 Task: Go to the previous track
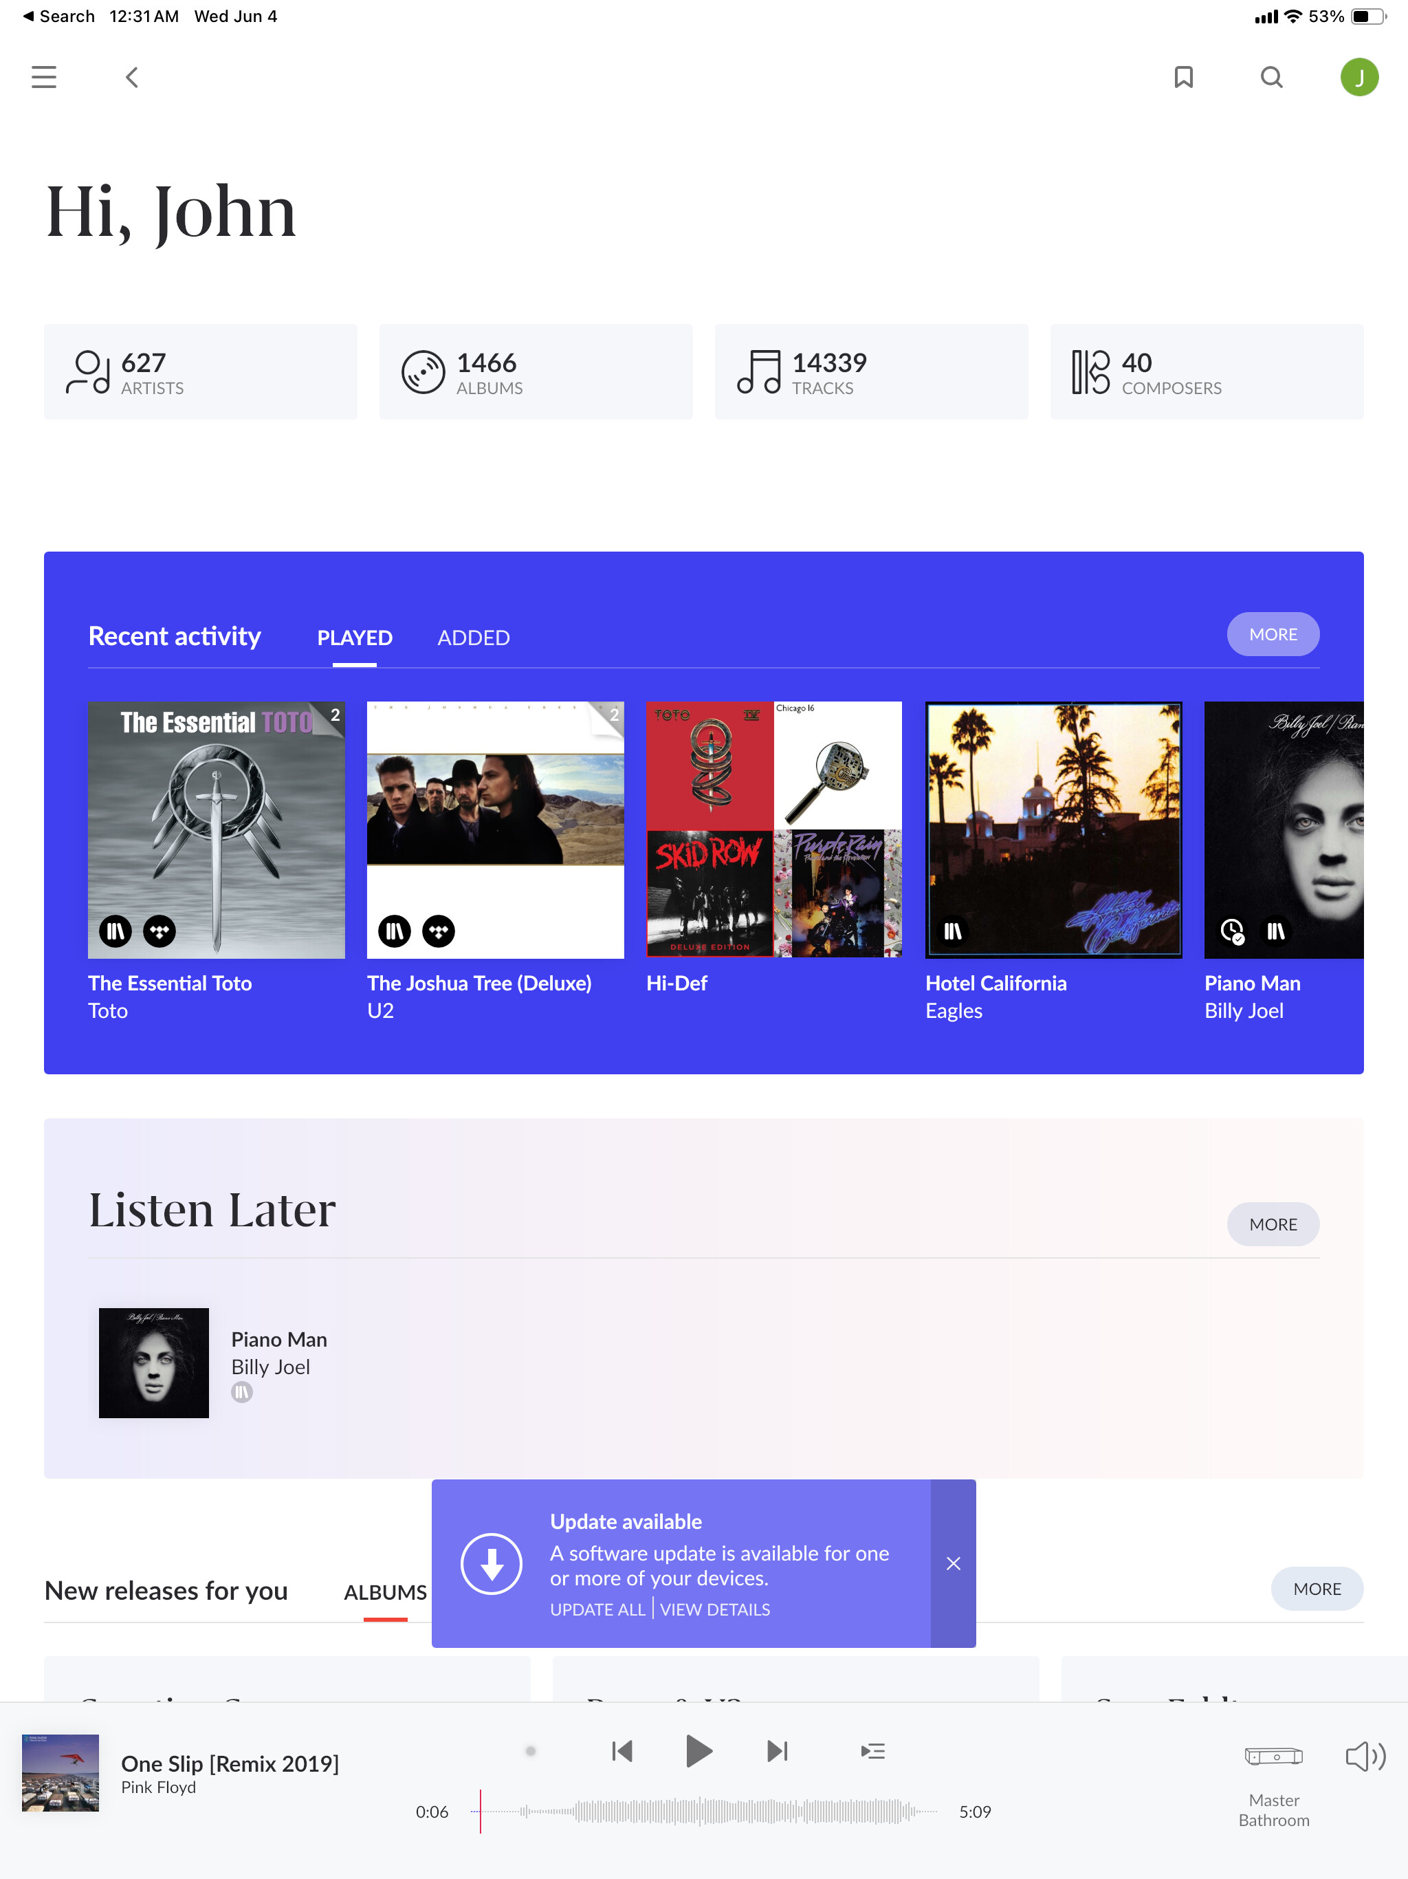tap(621, 1751)
